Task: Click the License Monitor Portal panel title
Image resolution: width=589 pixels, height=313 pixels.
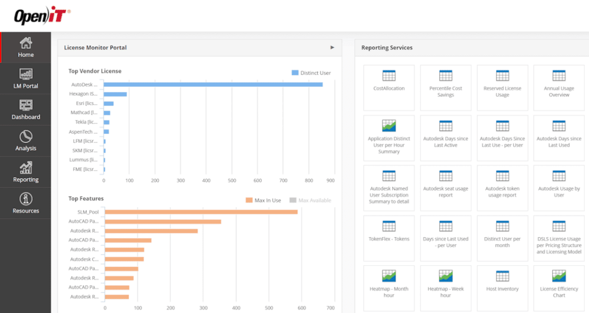Action: click(x=95, y=48)
